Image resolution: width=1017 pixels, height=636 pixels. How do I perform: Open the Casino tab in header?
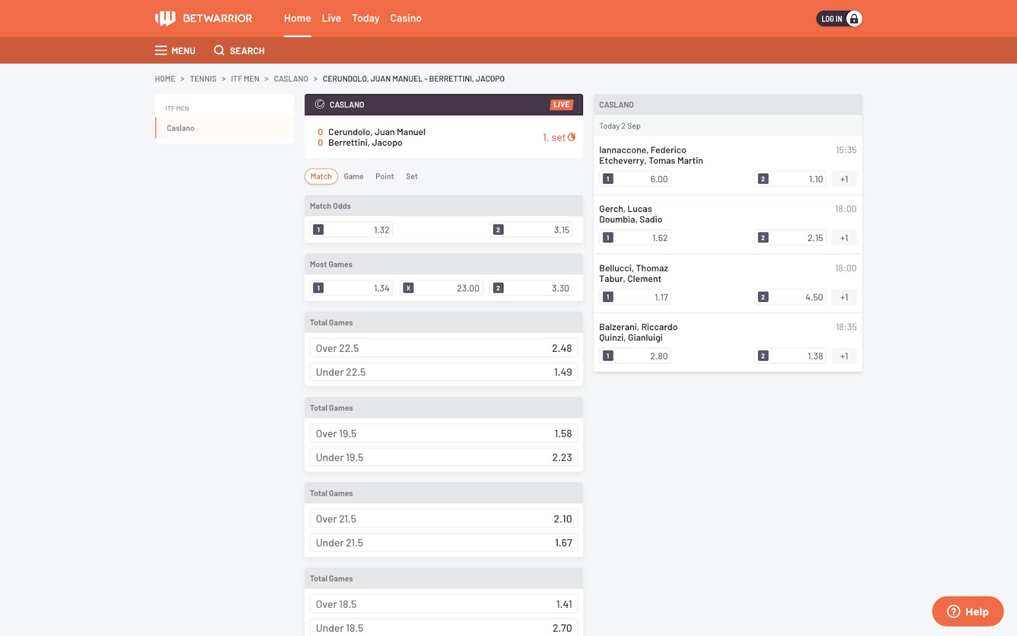pos(406,18)
